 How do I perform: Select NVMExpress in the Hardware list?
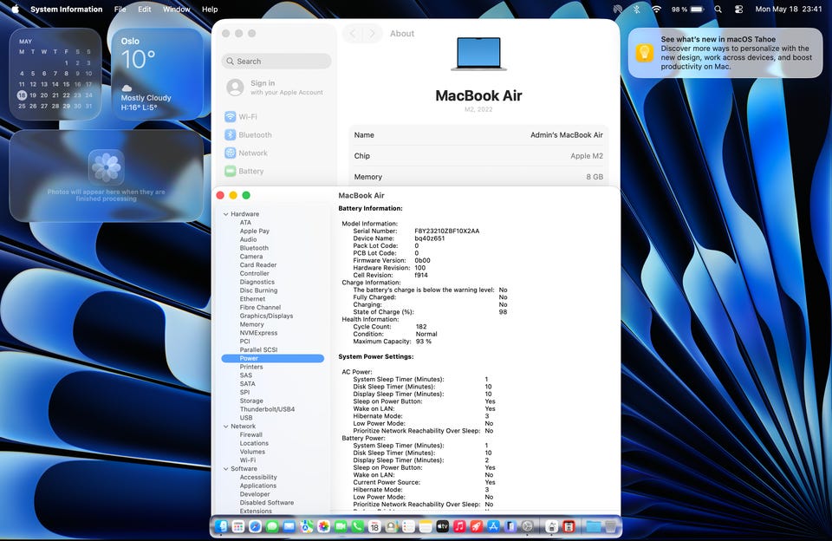pyautogui.click(x=258, y=333)
